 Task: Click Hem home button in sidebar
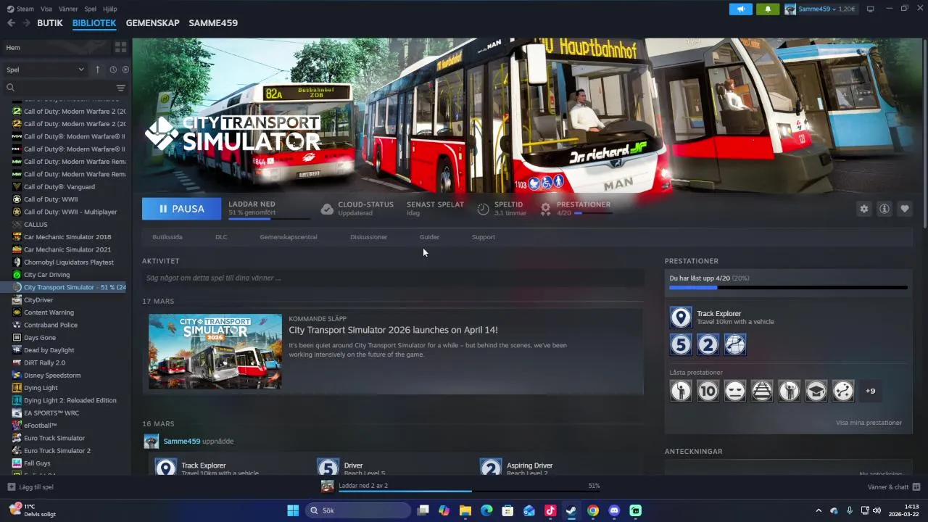57,47
